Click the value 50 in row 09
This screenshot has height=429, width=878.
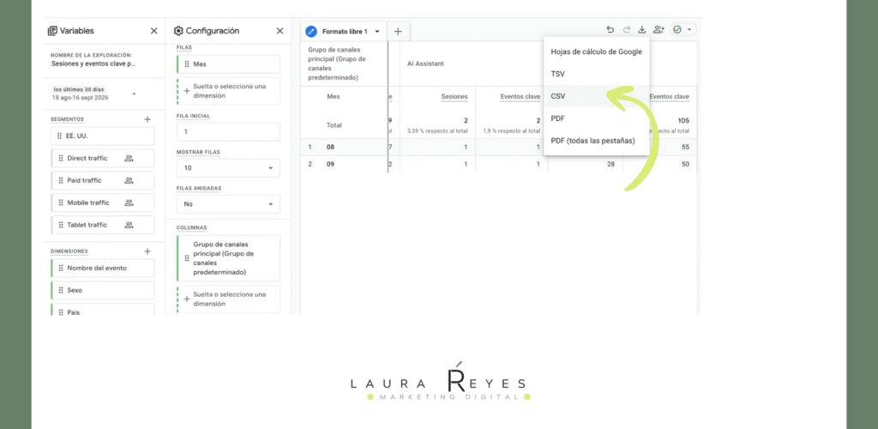tap(685, 164)
